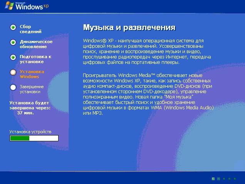This screenshot has height=184, width=245.
Task: Click the 'Windows xp' title wordmark
Action: [x=32, y=6]
